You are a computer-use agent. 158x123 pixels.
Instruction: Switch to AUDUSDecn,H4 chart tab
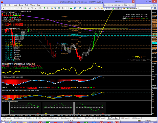[x=54, y=118]
